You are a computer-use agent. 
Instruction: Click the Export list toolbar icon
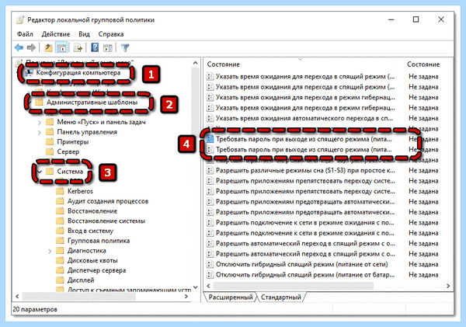(78, 47)
